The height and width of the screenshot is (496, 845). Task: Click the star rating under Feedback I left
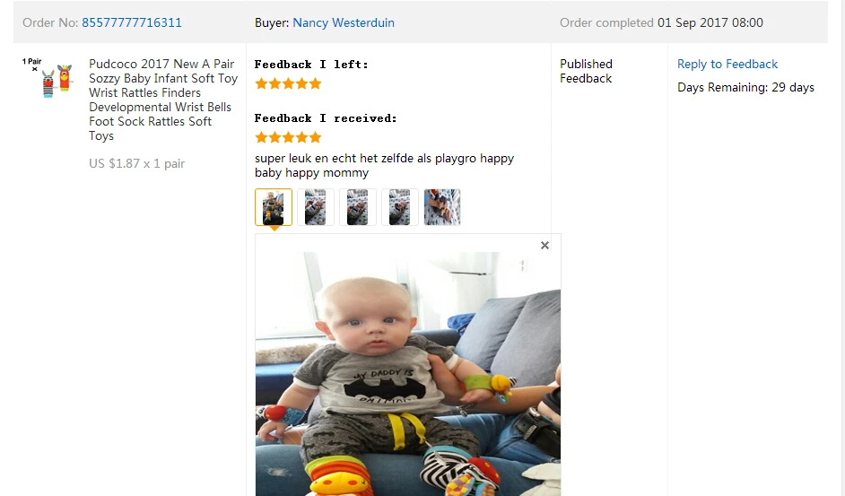coord(288,83)
